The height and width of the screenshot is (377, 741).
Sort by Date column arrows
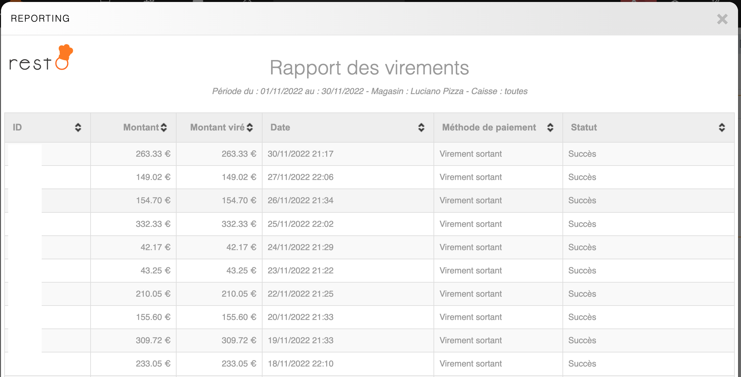pyautogui.click(x=421, y=128)
